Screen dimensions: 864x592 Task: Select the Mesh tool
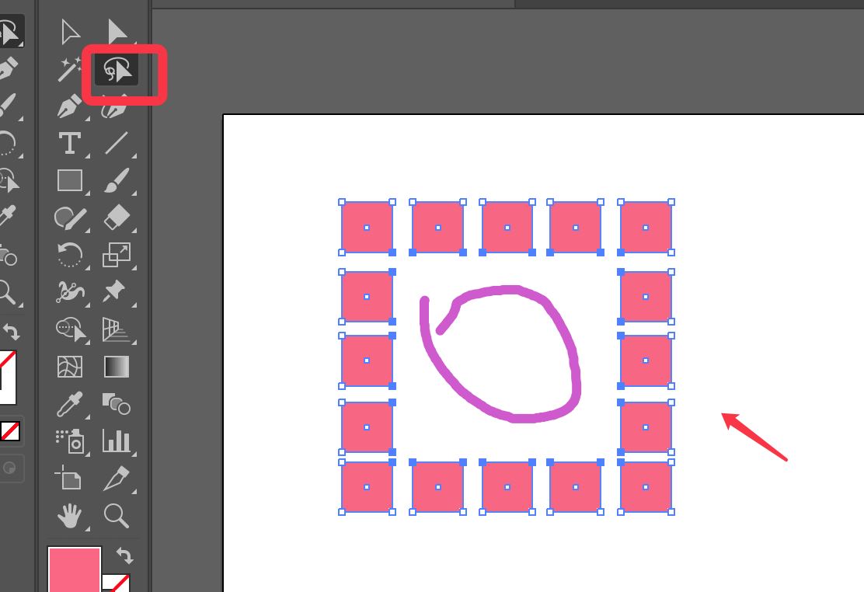(x=70, y=366)
